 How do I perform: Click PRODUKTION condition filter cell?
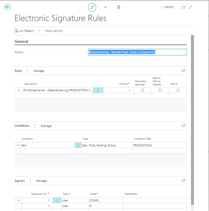[160, 145]
